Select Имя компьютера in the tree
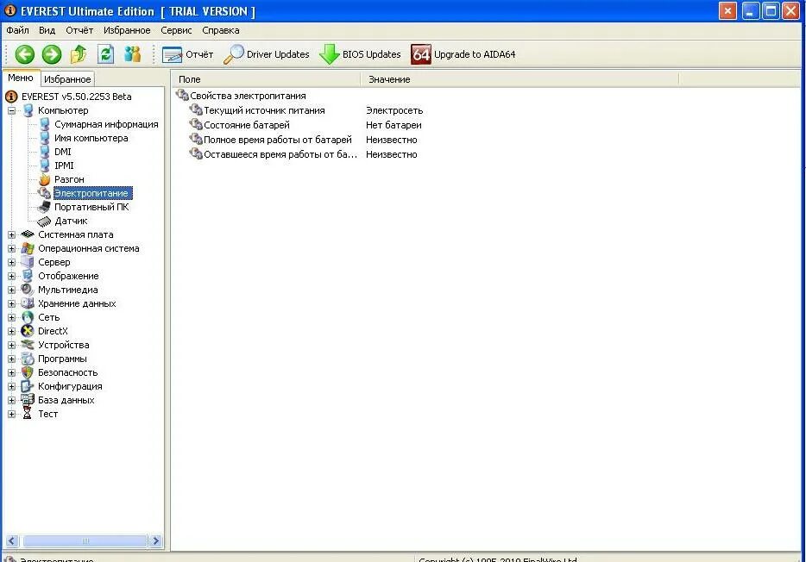The height and width of the screenshot is (562, 806). click(91, 138)
